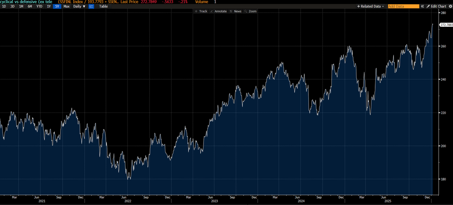Click the Add Data input field

click(404, 6)
